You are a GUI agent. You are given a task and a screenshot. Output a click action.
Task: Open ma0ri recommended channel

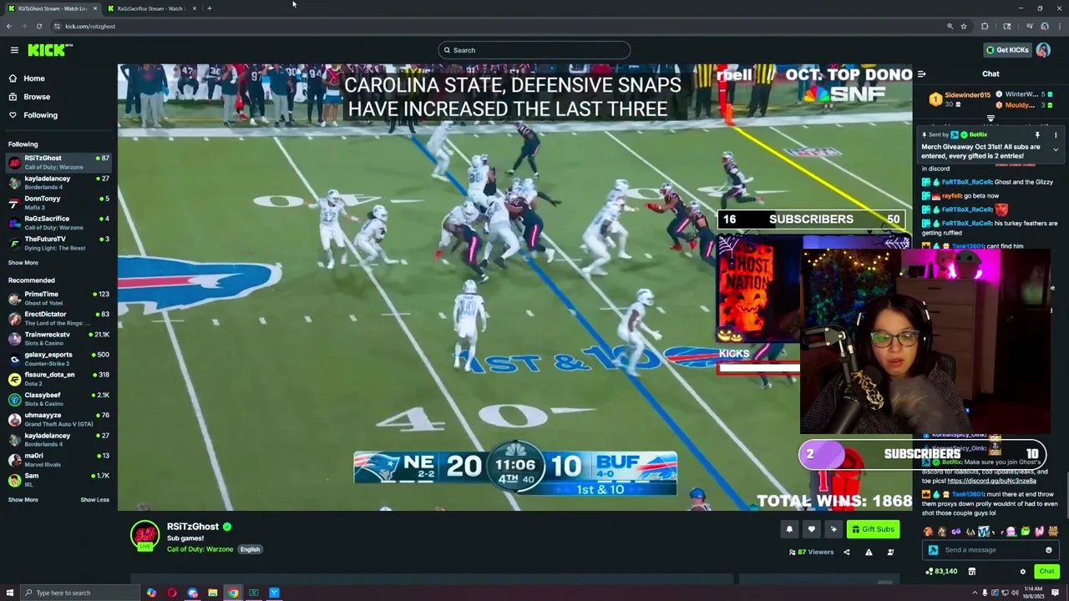pos(58,460)
